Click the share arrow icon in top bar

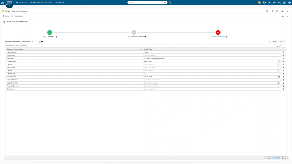274,2
